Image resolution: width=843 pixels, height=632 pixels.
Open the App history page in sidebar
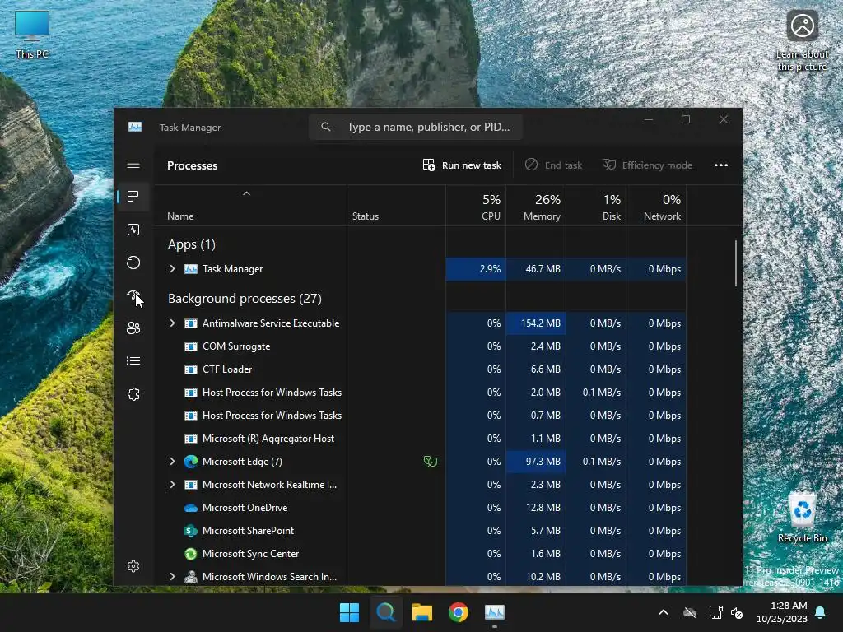tap(133, 263)
